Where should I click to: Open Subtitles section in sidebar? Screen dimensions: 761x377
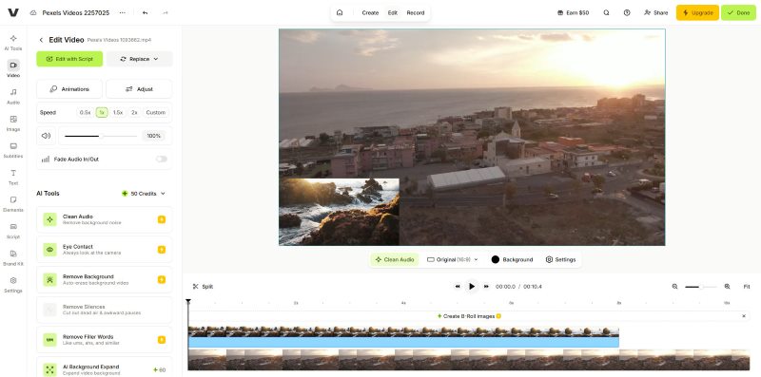tap(13, 150)
